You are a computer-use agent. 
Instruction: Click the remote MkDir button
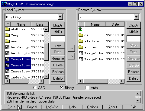point(134,32)
